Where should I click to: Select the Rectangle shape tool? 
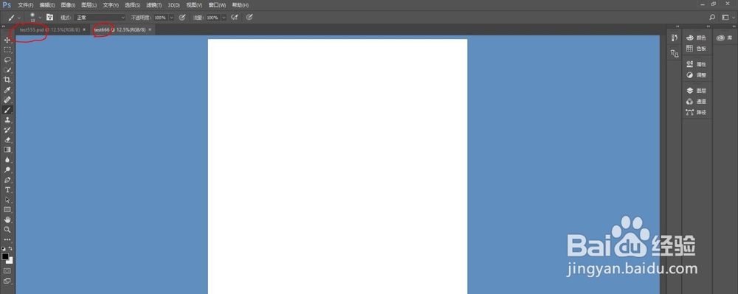click(x=7, y=210)
